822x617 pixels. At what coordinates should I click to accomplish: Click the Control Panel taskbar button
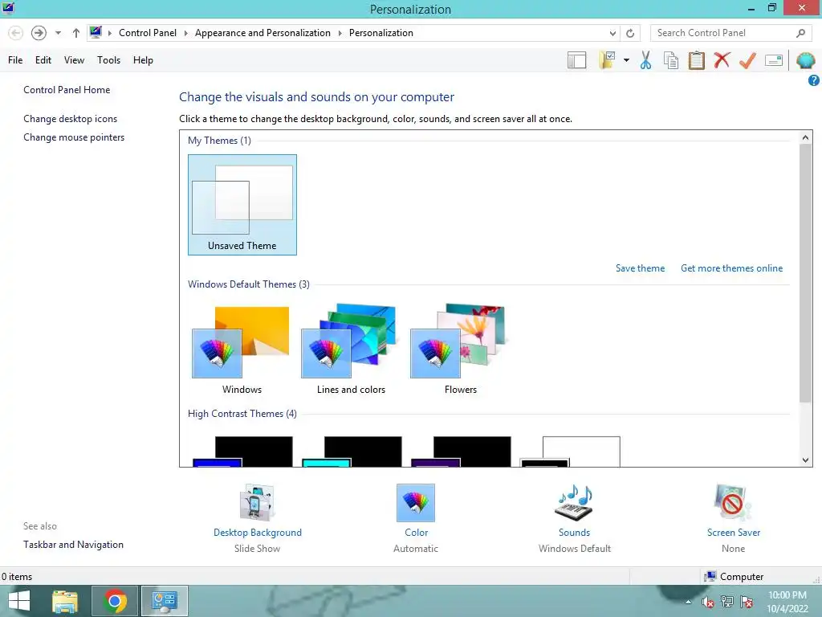pos(164,601)
